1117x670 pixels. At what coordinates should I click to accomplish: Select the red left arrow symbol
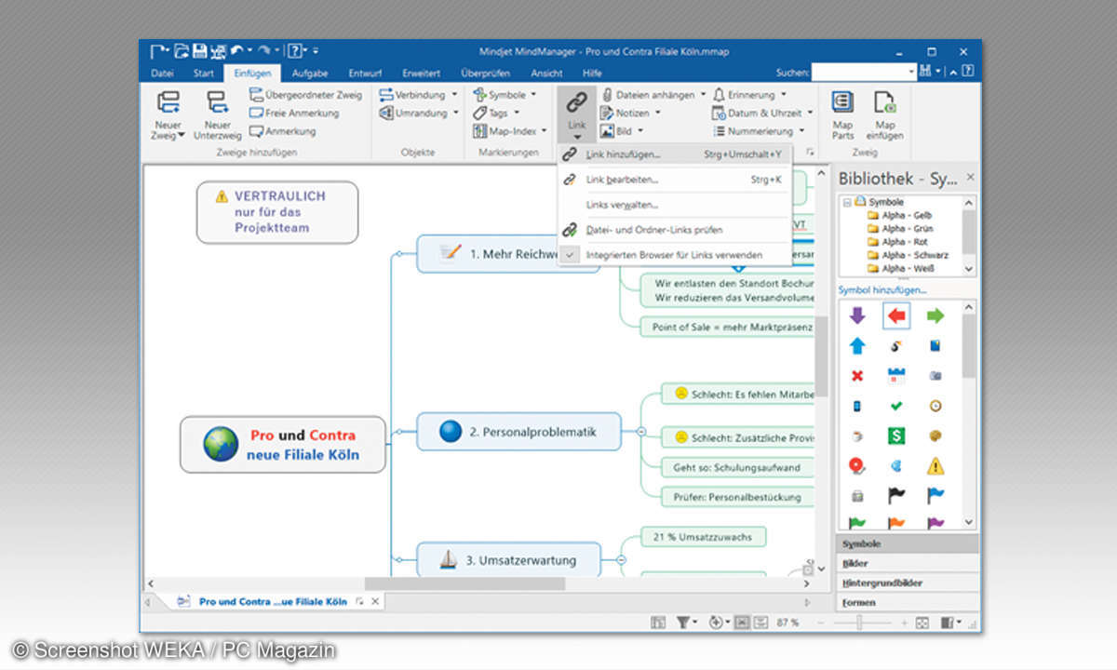(x=896, y=315)
